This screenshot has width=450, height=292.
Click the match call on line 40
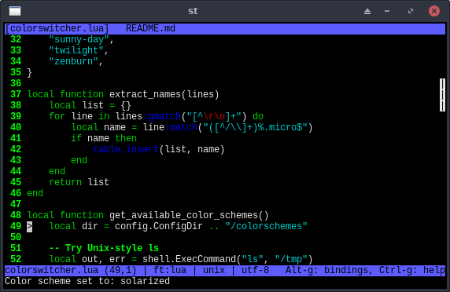click(x=183, y=127)
